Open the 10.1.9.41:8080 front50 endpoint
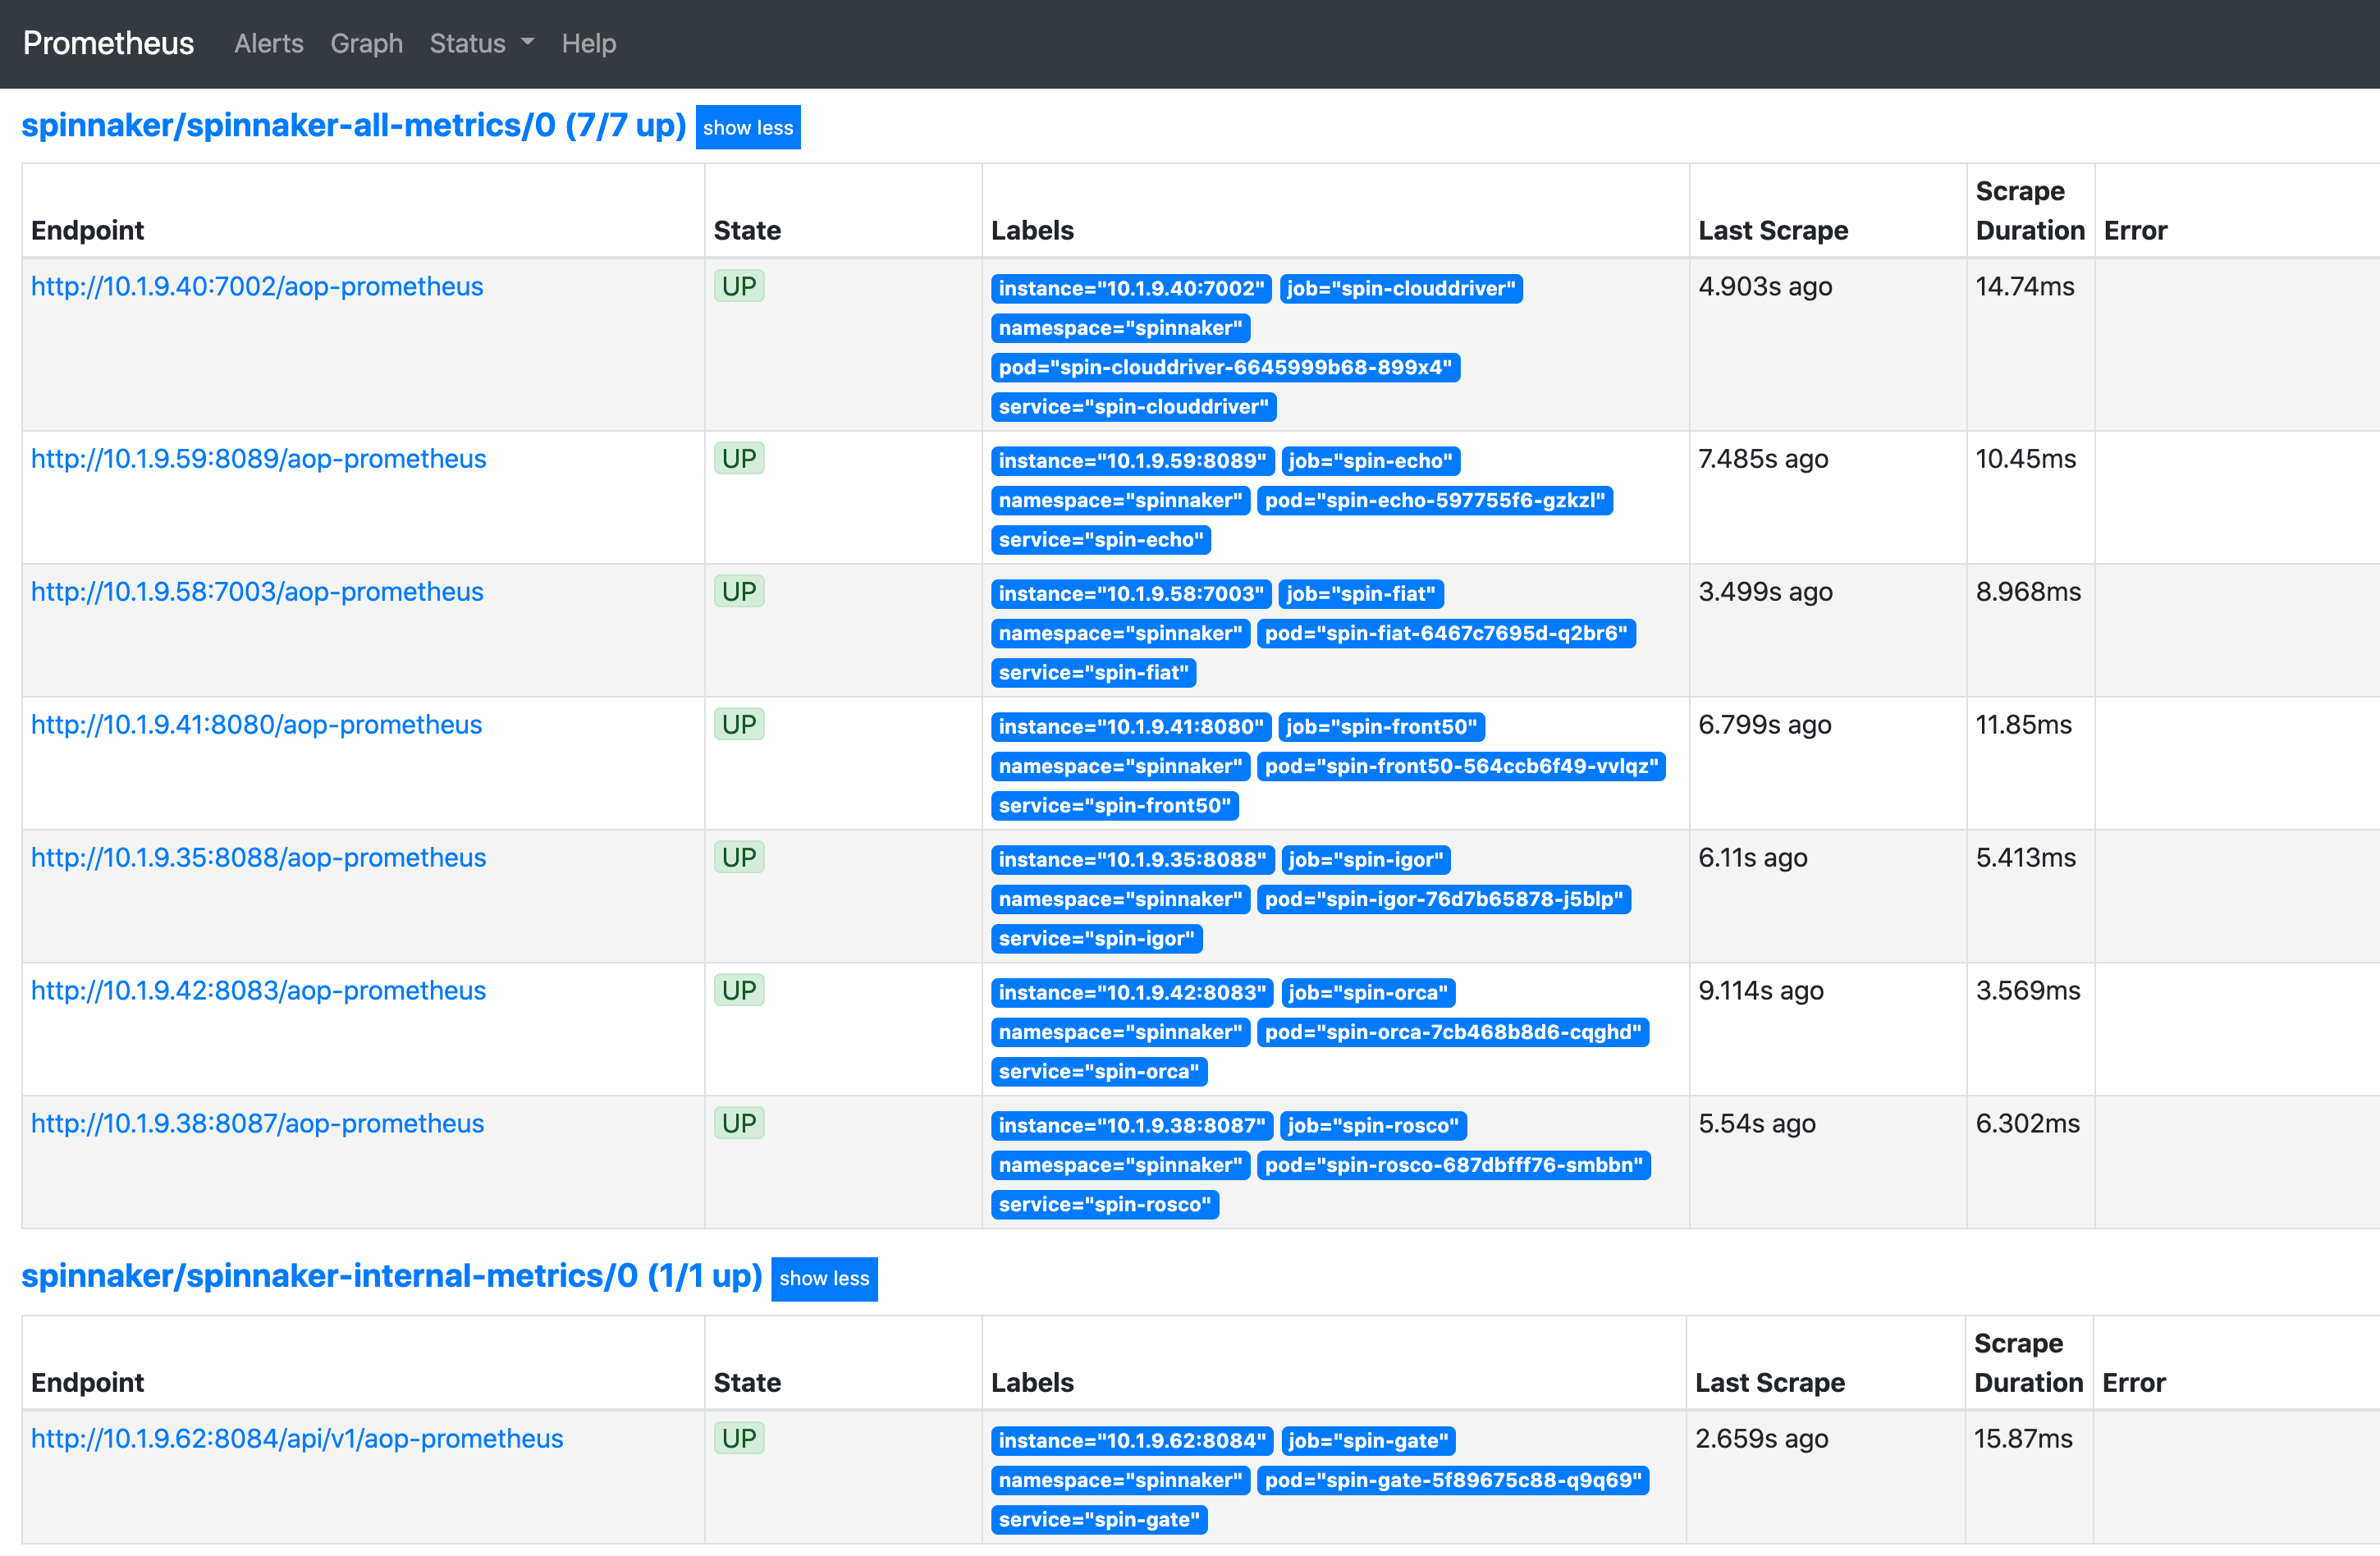Screen dimensions: 2380x1556 [x=256, y=725]
